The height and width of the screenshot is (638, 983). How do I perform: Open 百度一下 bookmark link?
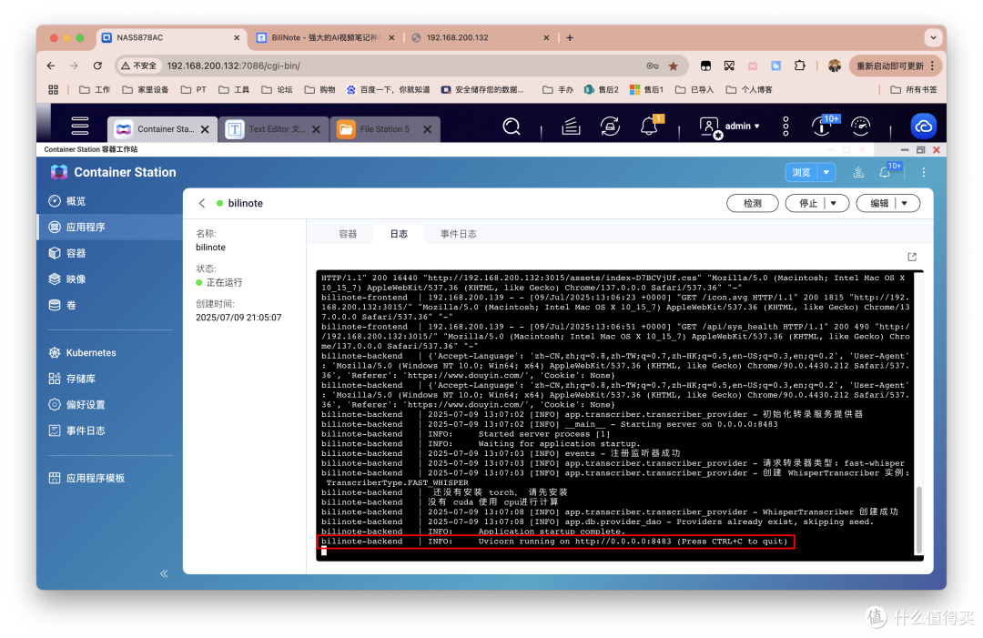tap(388, 89)
